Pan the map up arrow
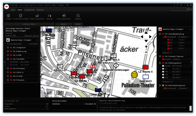The image size is (196, 116). [x=146, y=33]
